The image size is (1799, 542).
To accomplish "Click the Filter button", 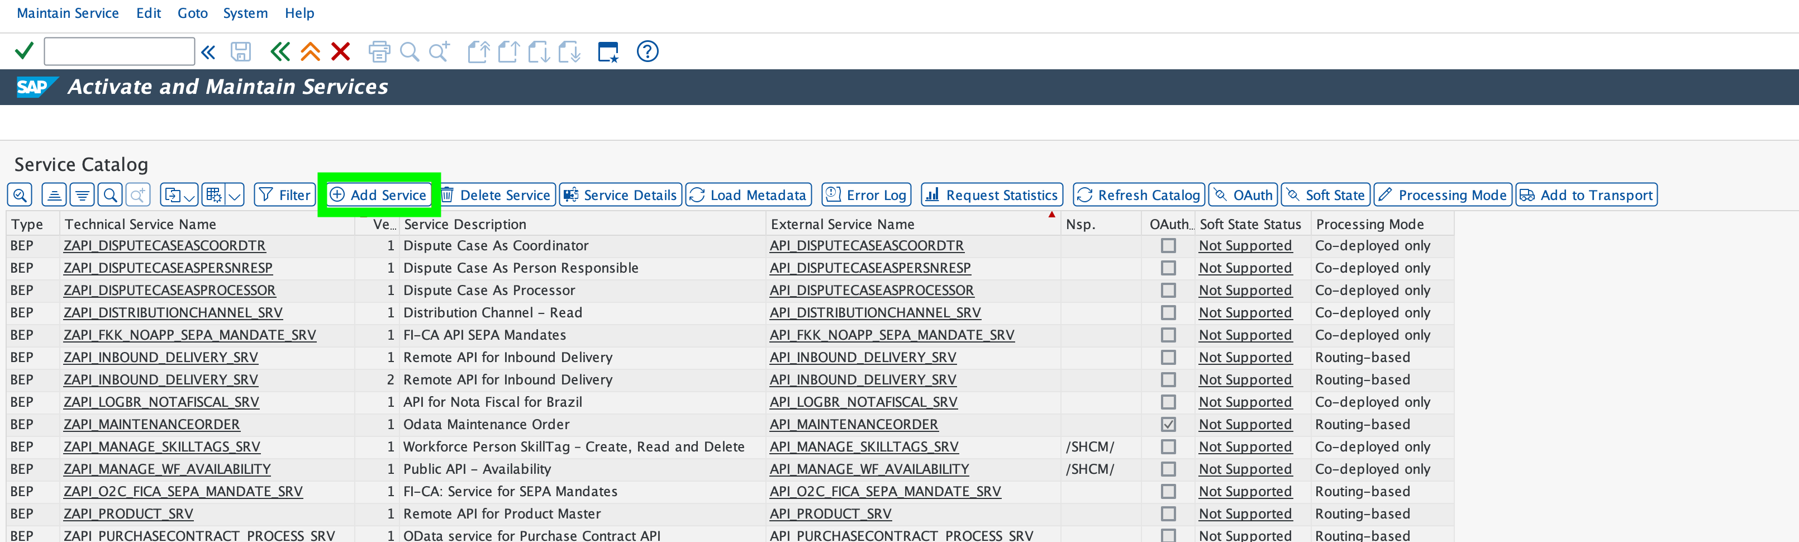I will click(x=285, y=195).
